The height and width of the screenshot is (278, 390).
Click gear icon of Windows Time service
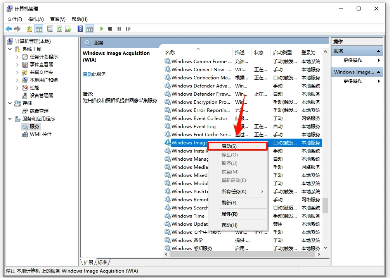tap(167, 216)
